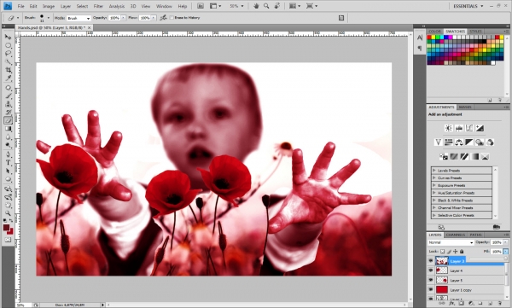Image resolution: width=512 pixels, height=308 pixels.
Task: Launch Bridge from the application bar
Action: 201,6
